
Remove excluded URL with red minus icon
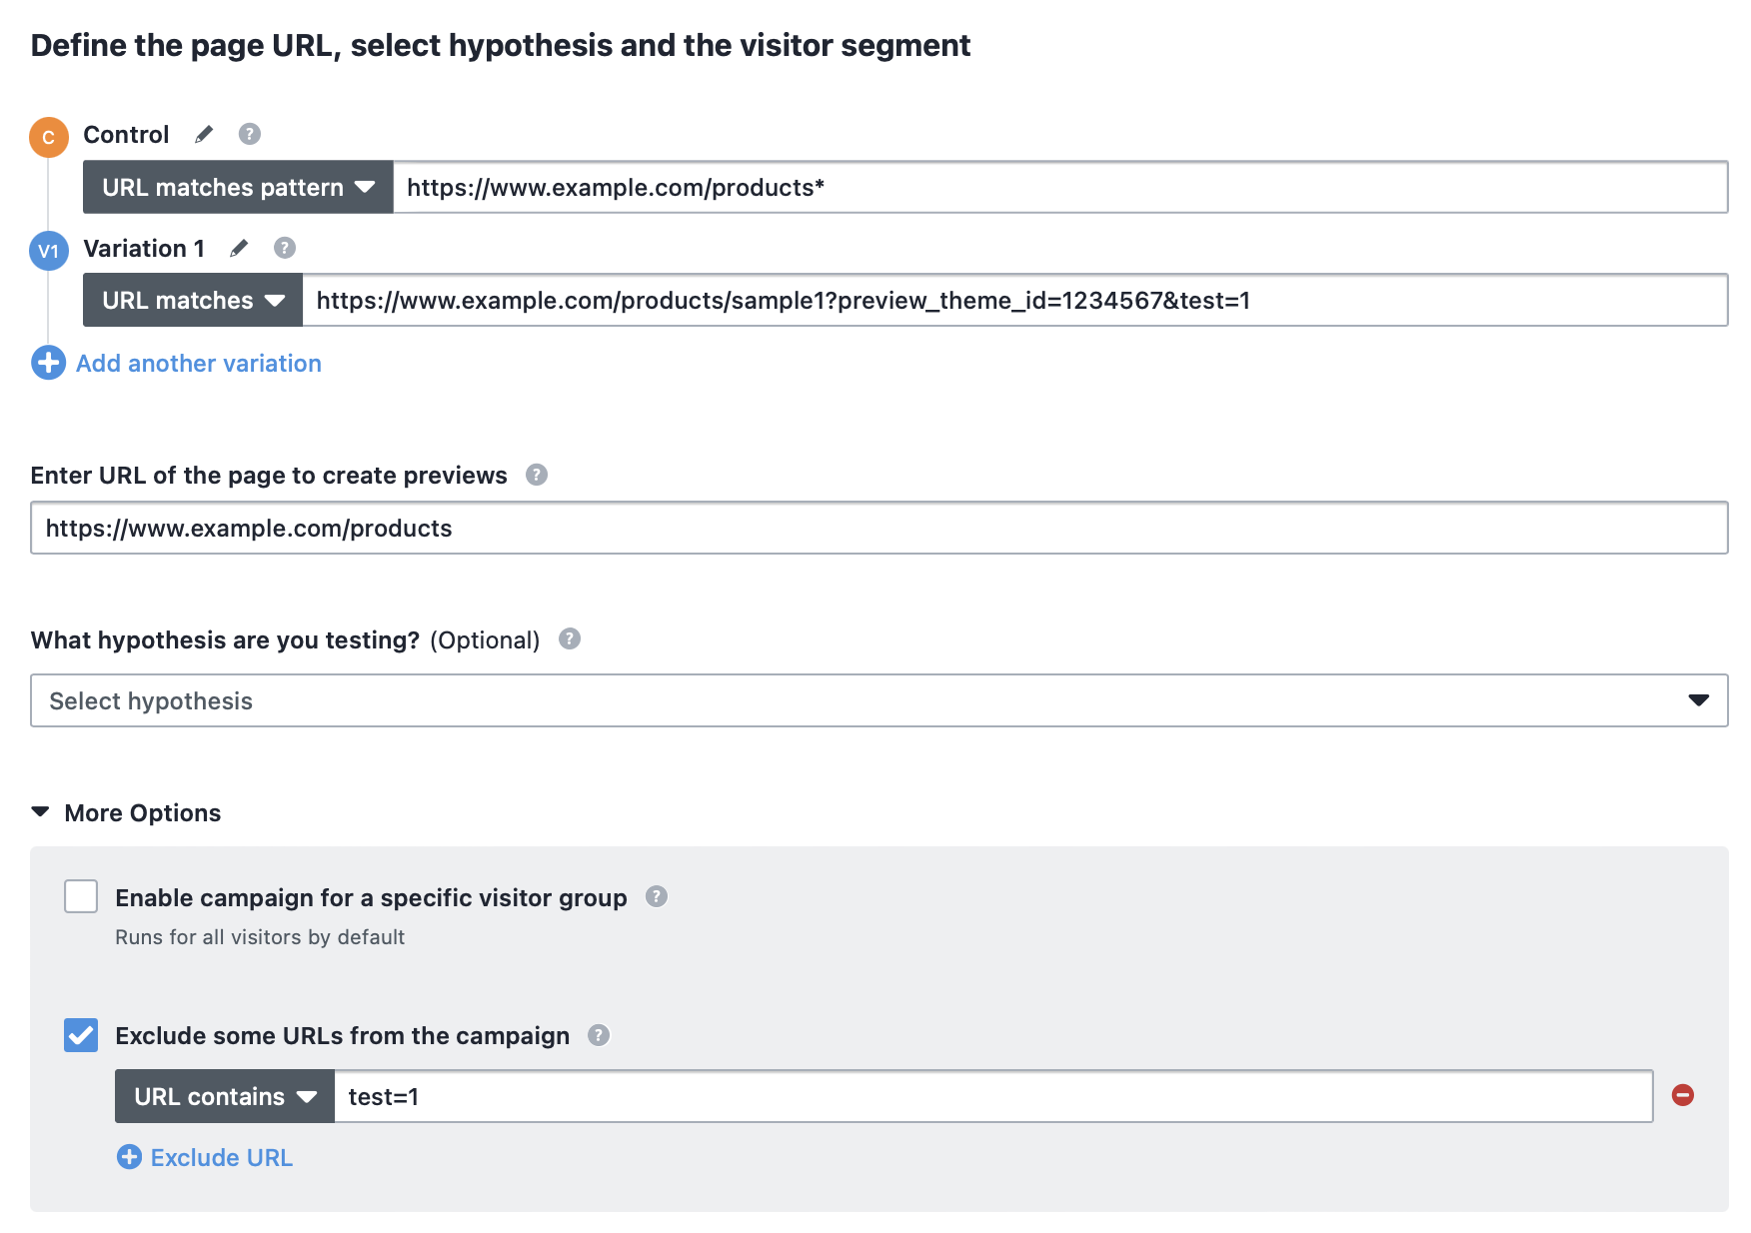[x=1683, y=1095]
